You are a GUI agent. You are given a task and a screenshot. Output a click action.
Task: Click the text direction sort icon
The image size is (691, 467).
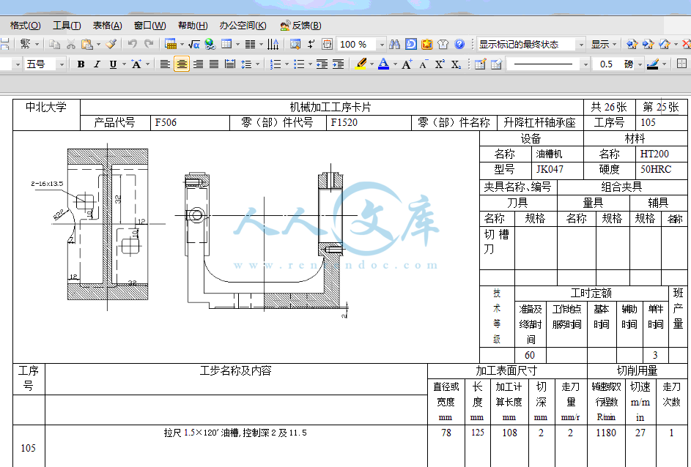(x=273, y=44)
